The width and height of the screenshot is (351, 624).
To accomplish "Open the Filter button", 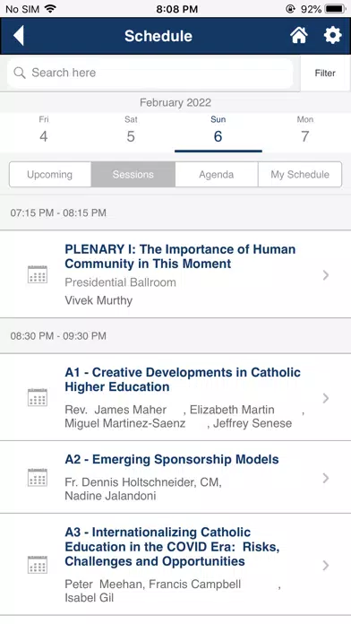I will [x=325, y=74].
